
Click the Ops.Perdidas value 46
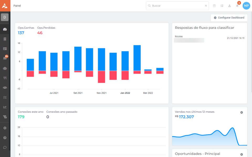(40, 33)
